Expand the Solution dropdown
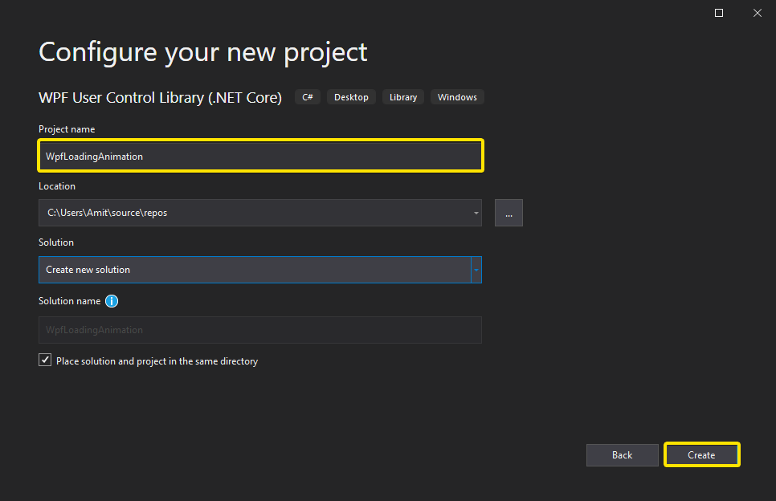The height and width of the screenshot is (501, 776). (476, 270)
